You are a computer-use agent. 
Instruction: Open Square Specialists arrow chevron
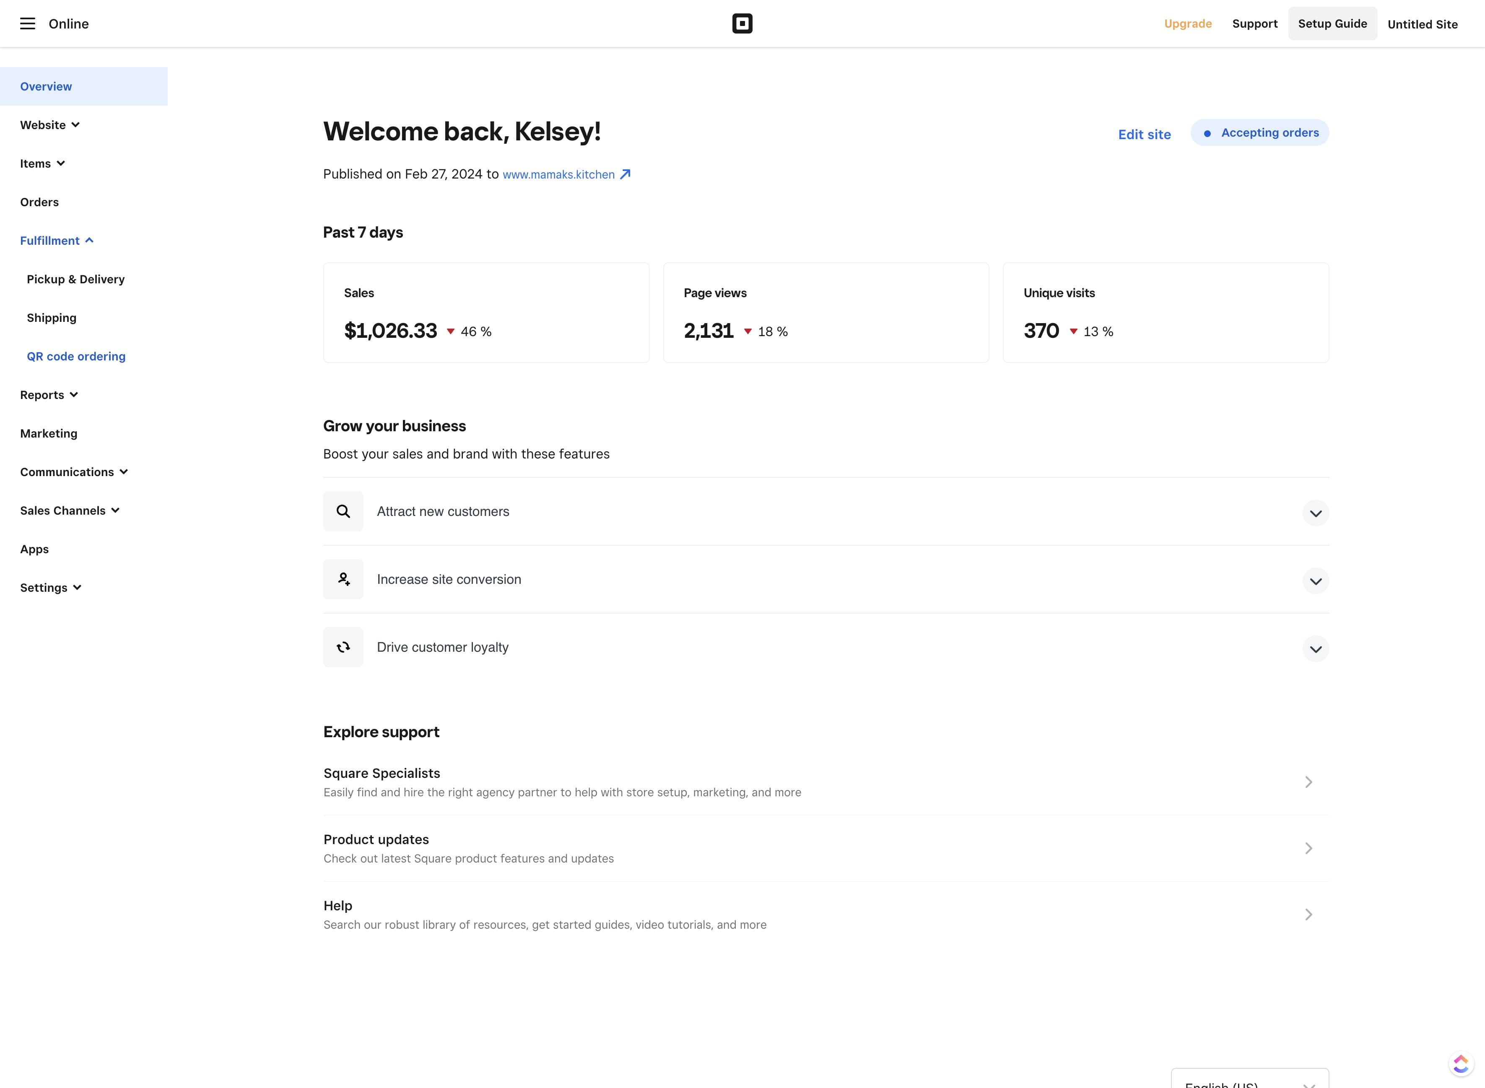pyautogui.click(x=1308, y=782)
